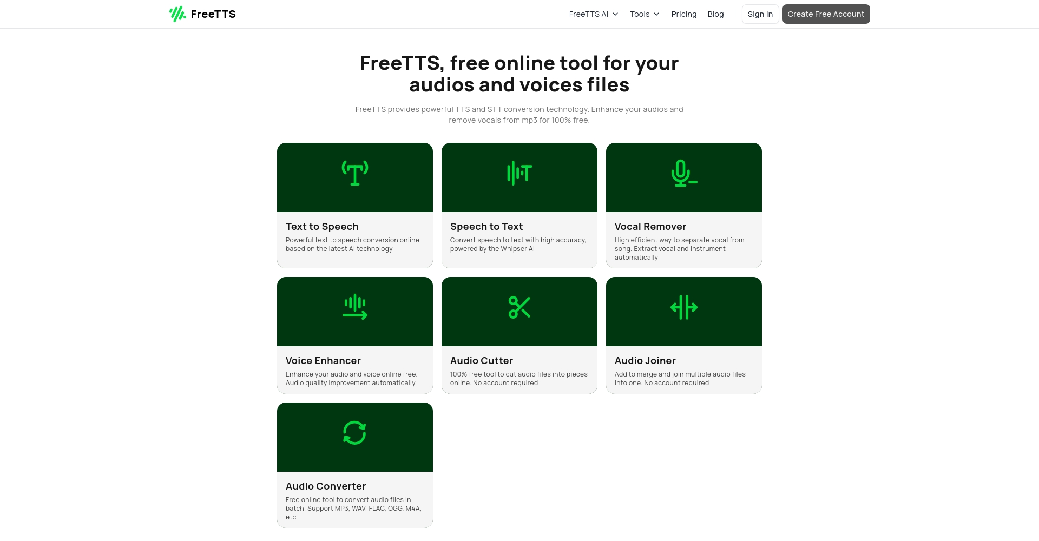The image size is (1039, 541).
Task: Open the Pricing menu item
Action: pos(683,14)
